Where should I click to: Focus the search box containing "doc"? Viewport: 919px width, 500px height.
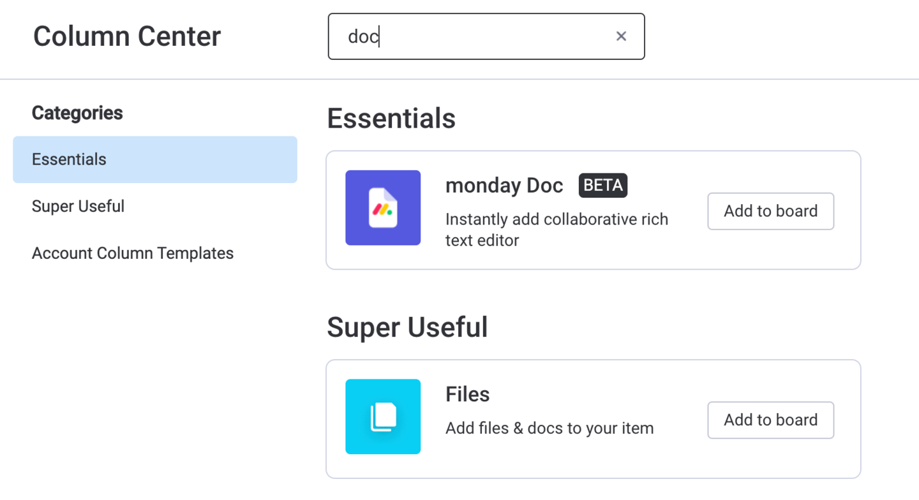coord(486,36)
